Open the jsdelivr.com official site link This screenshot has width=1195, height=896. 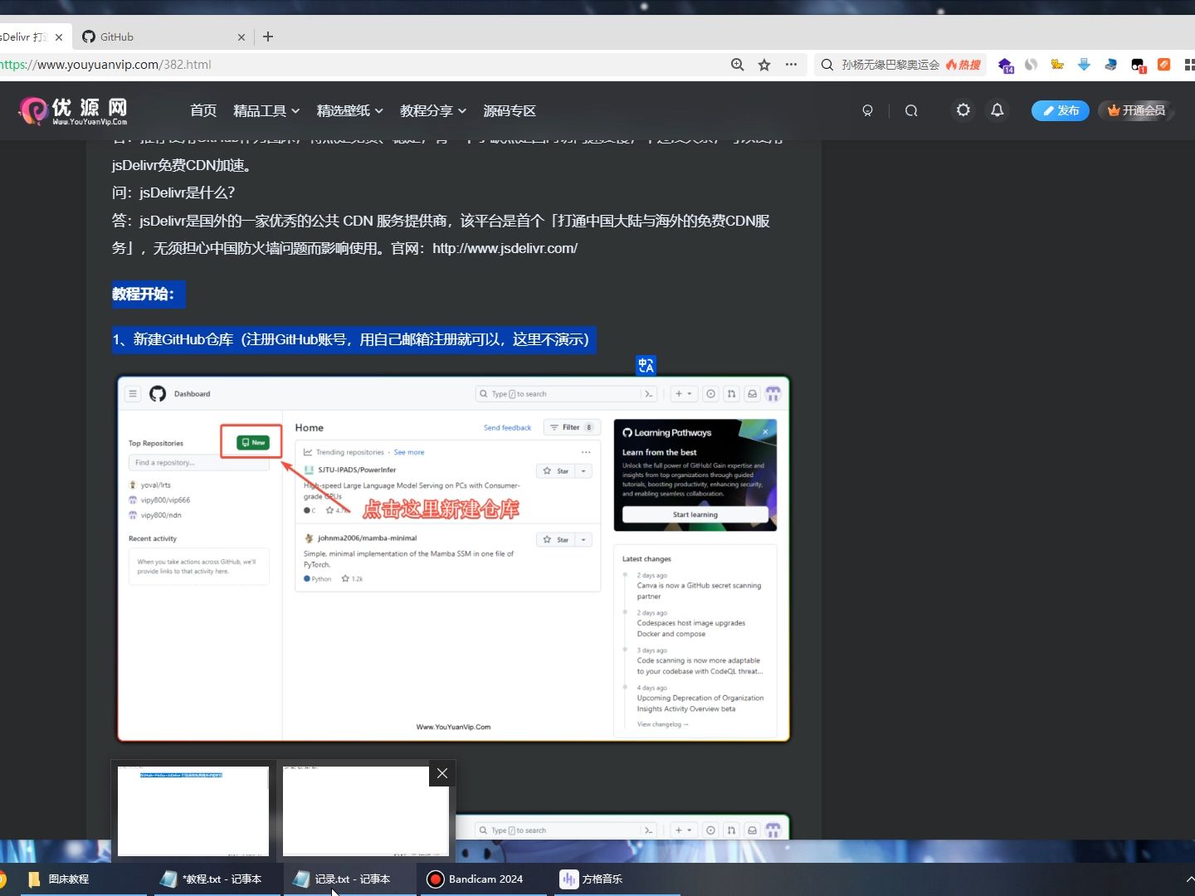pyautogui.click(x=505, y=248)
